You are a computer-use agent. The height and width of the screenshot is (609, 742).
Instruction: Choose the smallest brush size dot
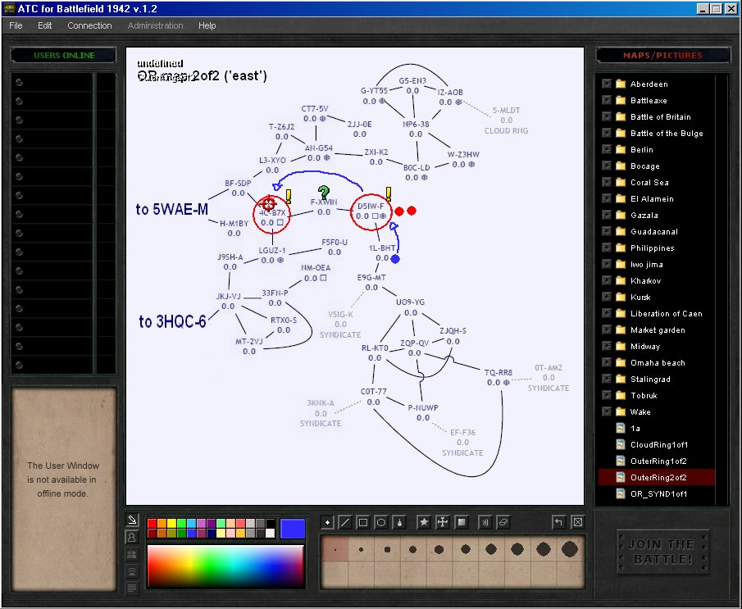coord(335,550)
